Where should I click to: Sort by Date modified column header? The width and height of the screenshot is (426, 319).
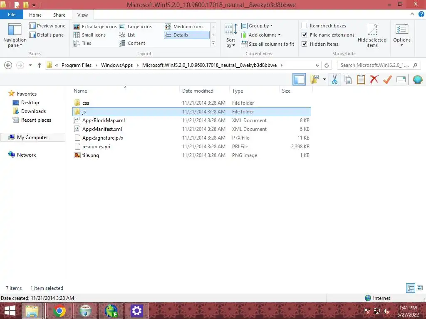click(x=204, y=91)
